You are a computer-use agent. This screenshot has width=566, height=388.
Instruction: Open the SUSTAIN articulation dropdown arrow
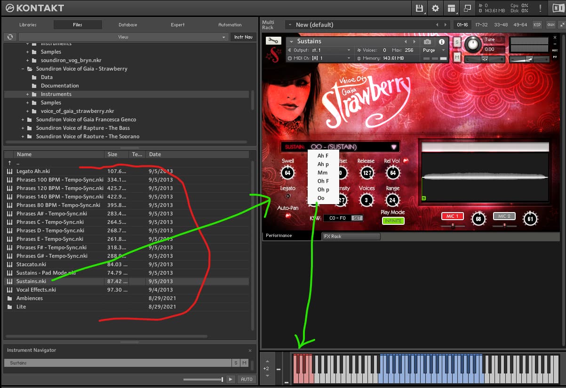tap(394, 147)
